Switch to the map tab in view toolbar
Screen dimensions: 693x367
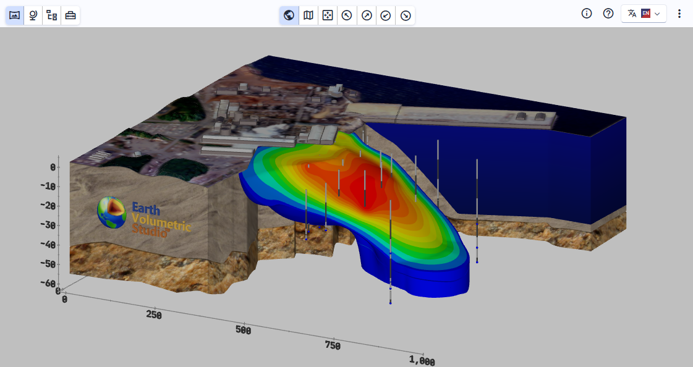[x=308, y=15]
